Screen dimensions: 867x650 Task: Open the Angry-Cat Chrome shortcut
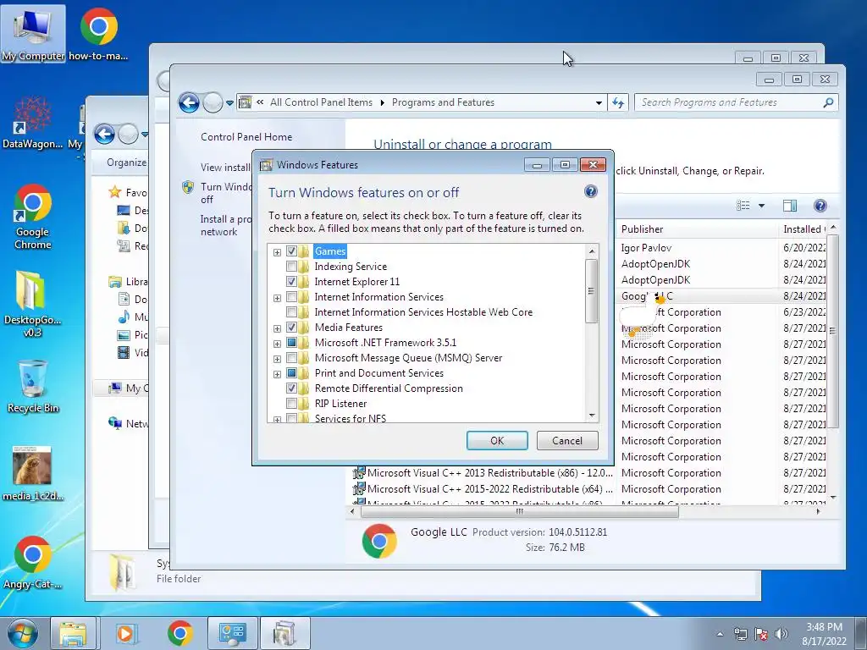pos(32,562)
